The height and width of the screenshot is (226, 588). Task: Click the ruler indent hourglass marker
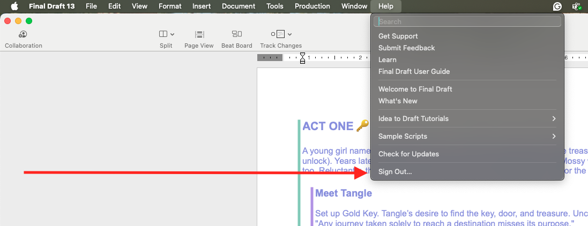pos(303,58)
